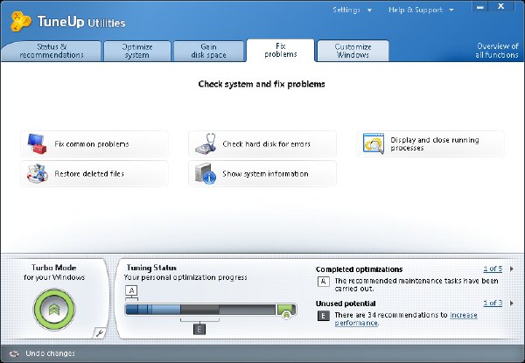This screenshot has width=525, height=363.
Task: Click the Restore deleted files lifebuoy icon
Action: 37,173
